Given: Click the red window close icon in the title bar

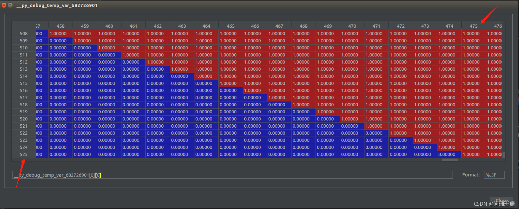Looking at the screenshot, I should (x=4, y=5).
